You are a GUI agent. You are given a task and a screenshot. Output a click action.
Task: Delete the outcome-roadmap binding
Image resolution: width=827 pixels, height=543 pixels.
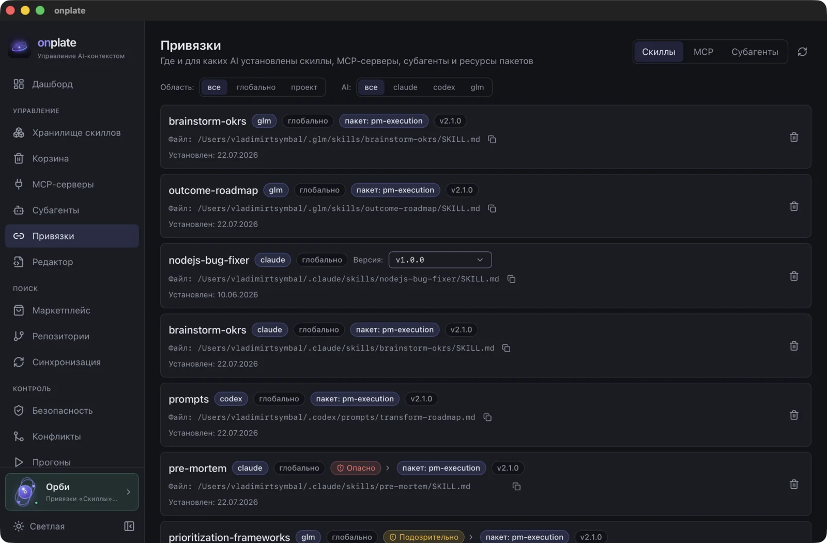[794, 206]
